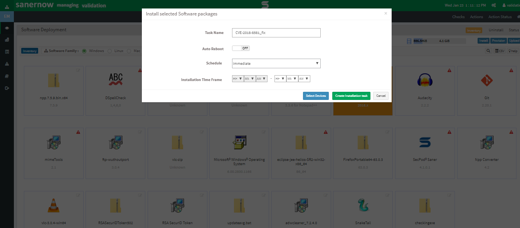Select the eclipse-jee-helios package icon
This screenshot has height=228, width=520.
click(x=301, y=142)
